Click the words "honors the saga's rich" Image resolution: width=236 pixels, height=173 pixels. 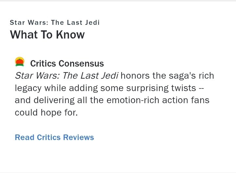point(167,75)
